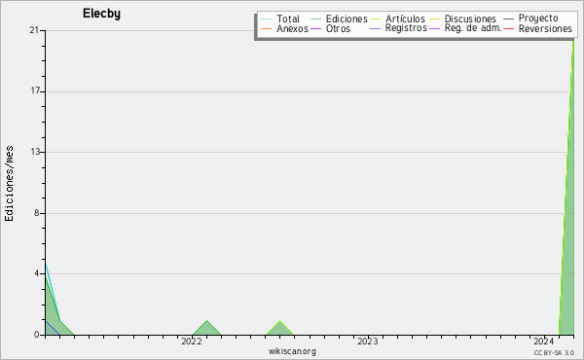Screen dimensions: 584x360
Task: Click the tall green spike in 2024
Action: pyautogui.click(x=568, y=224)
